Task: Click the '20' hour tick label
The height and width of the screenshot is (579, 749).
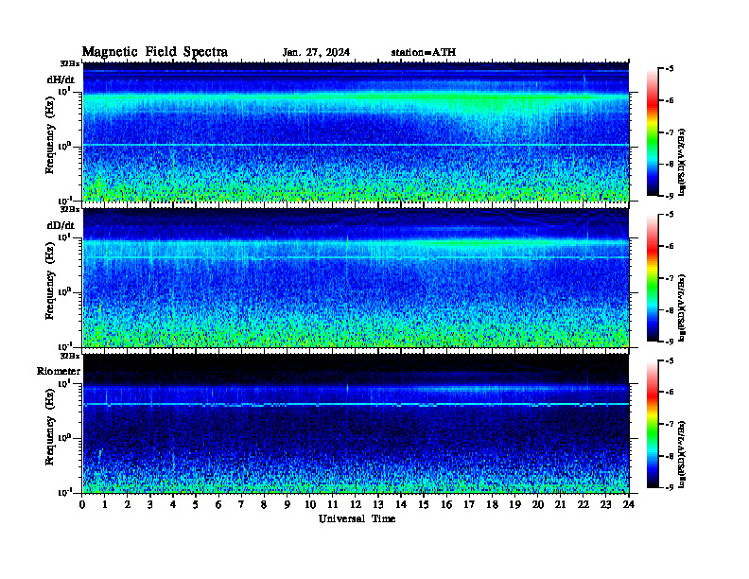Action: 538,505
